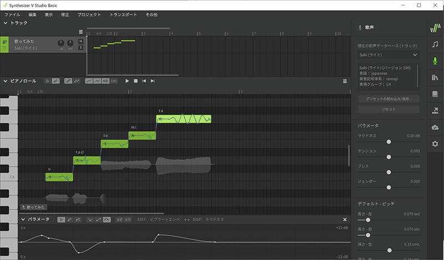Click the ジェンダー slider handle

pos(389,187)
